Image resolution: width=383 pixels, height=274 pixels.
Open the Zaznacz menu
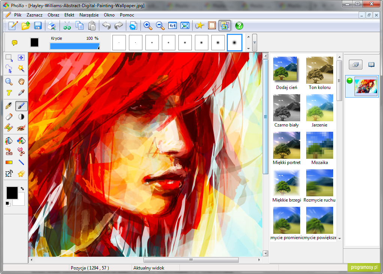pos(34,15)
